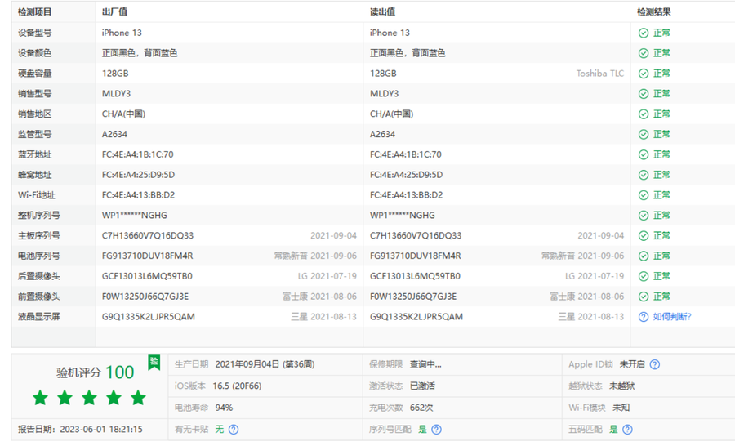Click the '检测结果' column header
This screenshot has width=735, height=446.
coord(653,12)
